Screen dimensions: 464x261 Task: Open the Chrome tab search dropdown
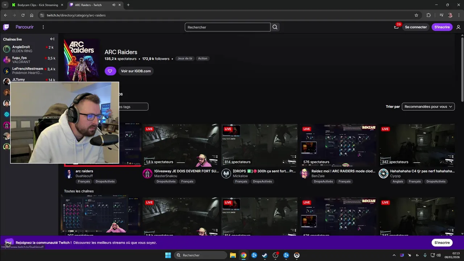click(5, 5)
